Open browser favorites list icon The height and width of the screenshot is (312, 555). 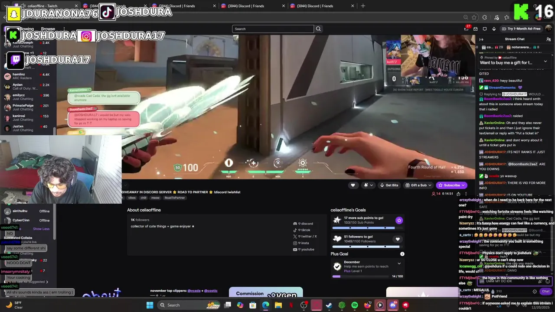[507, 17]
